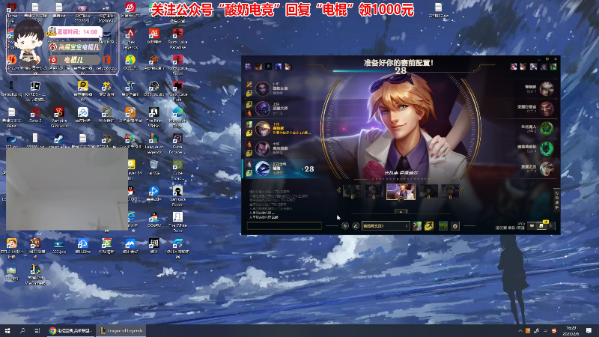Change the Flash summoner spell

pyautogui.click(x=429, y=226)
